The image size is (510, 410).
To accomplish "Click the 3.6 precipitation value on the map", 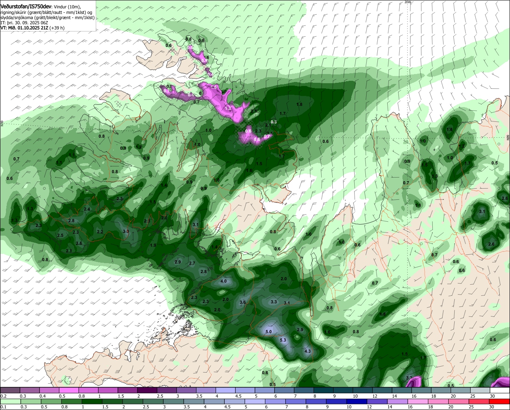I will (243, 303).
